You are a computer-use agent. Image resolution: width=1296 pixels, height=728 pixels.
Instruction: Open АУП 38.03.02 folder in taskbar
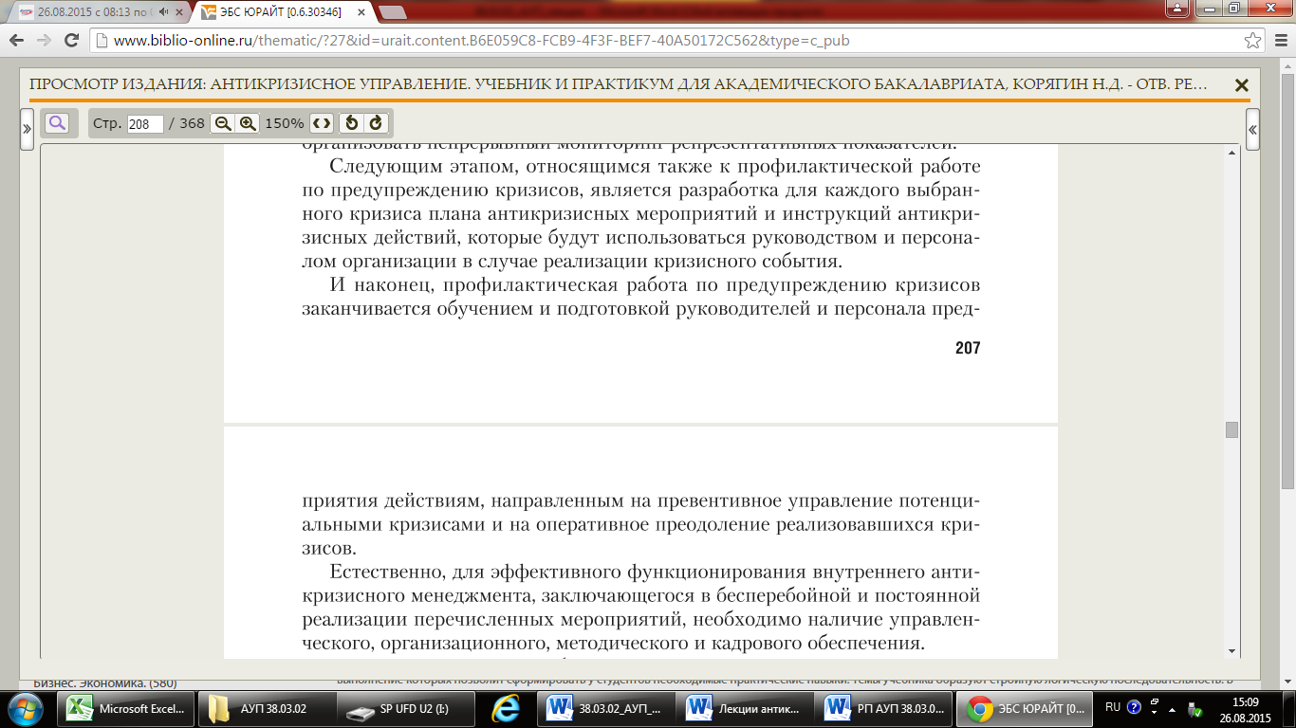tap(270, 708)
